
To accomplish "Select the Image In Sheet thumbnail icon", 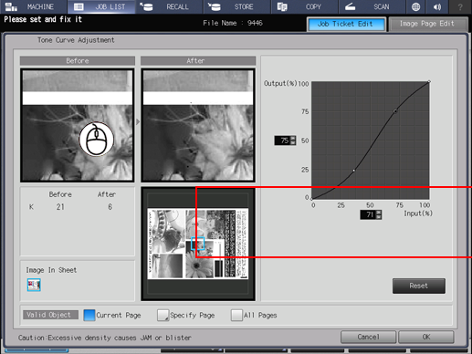I will click(x=34, y=285).
